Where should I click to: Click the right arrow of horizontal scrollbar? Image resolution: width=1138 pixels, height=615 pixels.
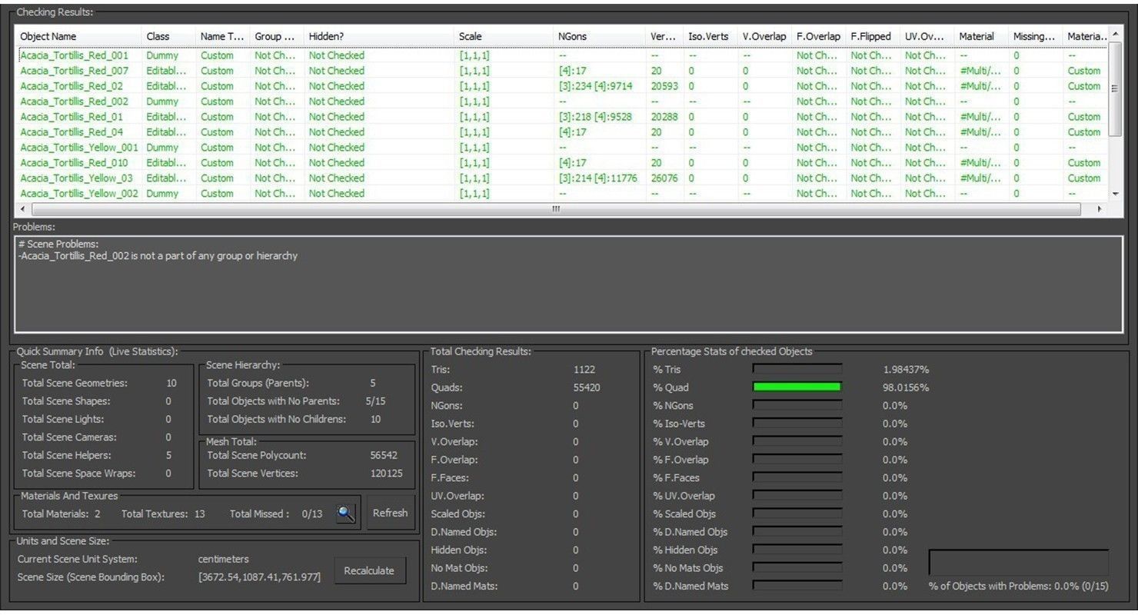tap(1100, 209)
